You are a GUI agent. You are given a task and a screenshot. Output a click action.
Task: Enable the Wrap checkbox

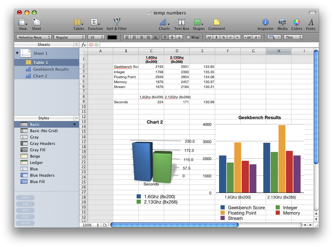(x=187, y=37)
